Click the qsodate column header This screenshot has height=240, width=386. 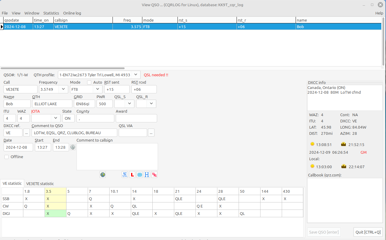[x=18, y=20]
